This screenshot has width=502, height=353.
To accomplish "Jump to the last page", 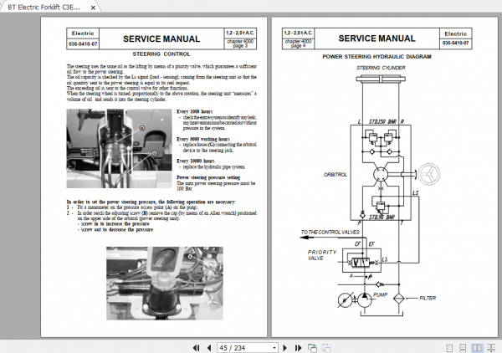I will coord(298,347).
